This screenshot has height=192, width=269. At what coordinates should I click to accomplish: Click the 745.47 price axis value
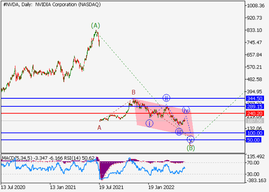click(255, 42)
